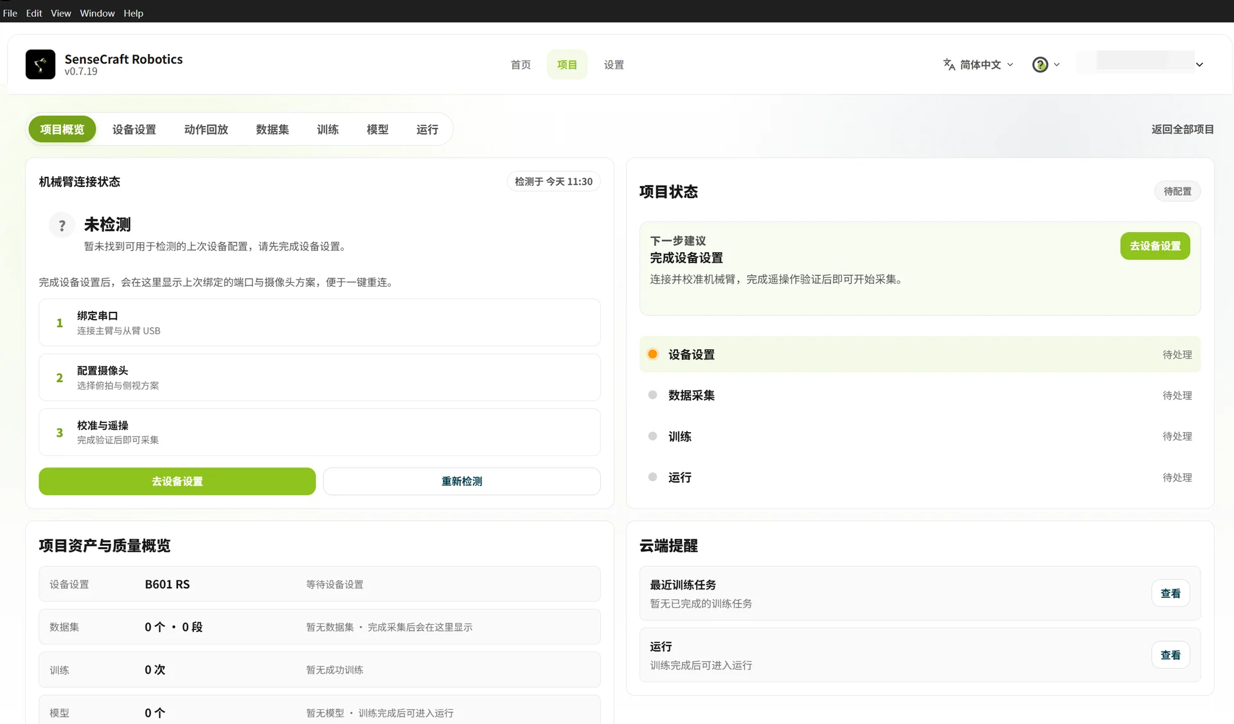Switch to the 模型 tab
This screenshot has height=724, width=1234.
click(x=377, y=129)
